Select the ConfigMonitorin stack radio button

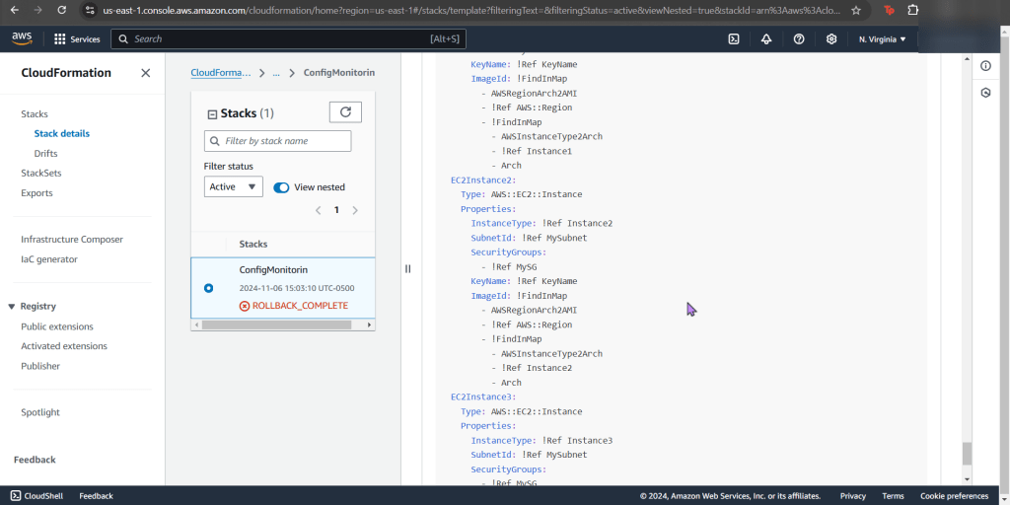coord(208,288)
